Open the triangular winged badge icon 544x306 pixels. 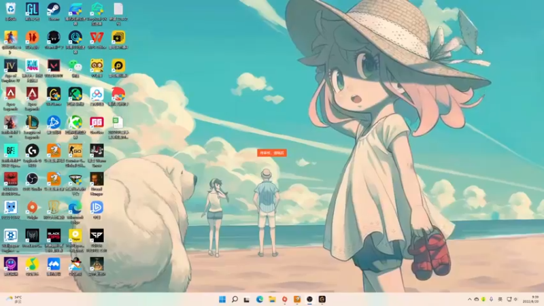75,180
